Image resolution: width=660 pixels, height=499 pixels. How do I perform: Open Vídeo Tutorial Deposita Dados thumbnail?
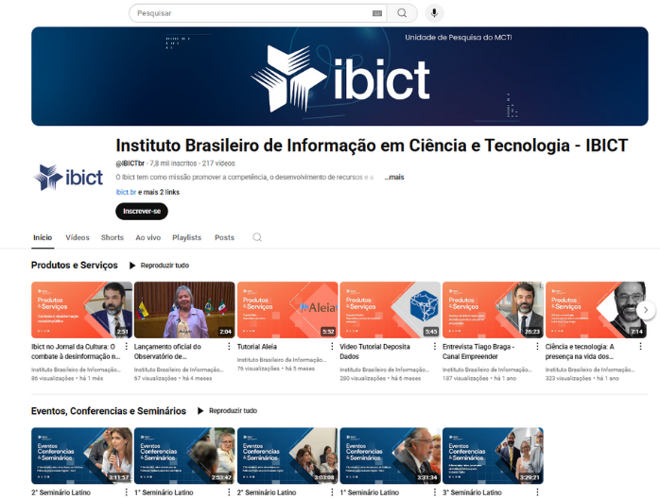pyautogui.click(x=391, y=310)
